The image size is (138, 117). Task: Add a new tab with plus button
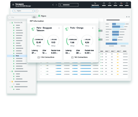(x=37, y=11)
